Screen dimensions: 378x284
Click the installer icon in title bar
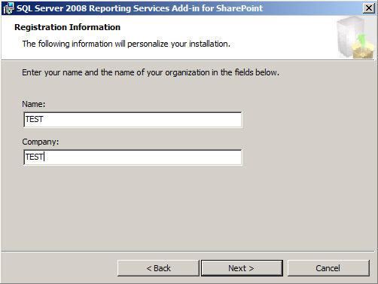(8, 8)
